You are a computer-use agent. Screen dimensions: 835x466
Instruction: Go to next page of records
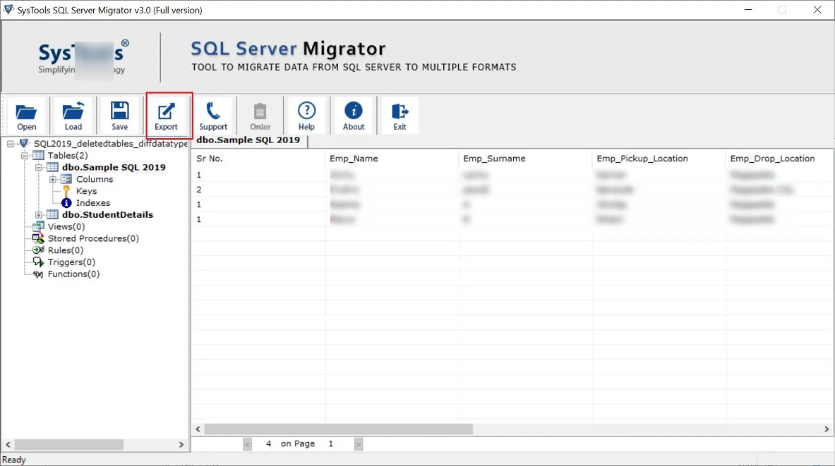pyautogui.click(x=359, y=444)
